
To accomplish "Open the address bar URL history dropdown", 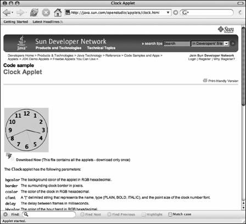I will click(167, 13).
